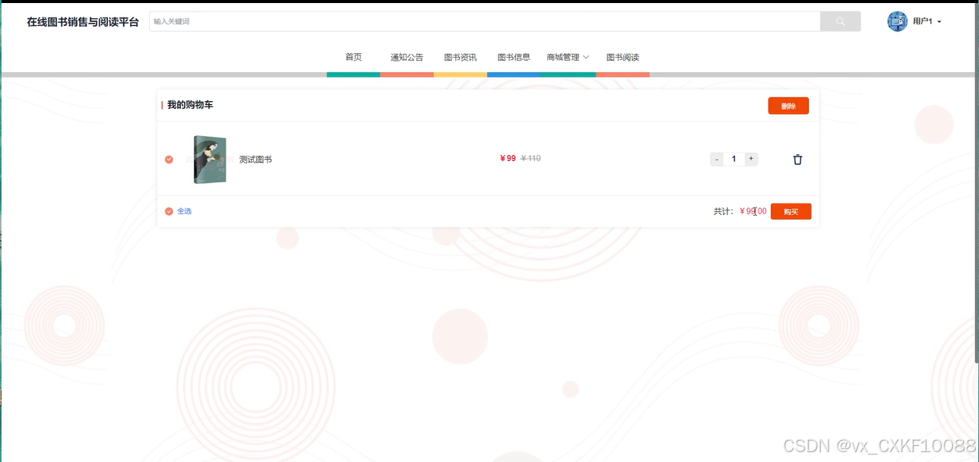Click the page vertical scrollbar
This screenshot has width=979, height=462.
(976, 182)
